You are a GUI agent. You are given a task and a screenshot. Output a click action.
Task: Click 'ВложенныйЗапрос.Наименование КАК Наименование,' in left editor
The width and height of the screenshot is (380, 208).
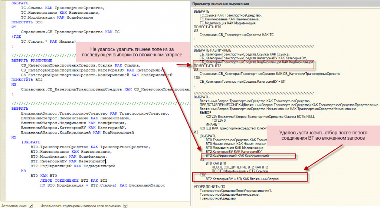[x=76, y=118]
